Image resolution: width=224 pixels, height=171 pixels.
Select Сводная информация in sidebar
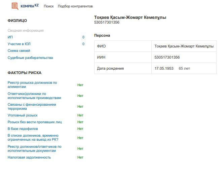click(26, 30)
